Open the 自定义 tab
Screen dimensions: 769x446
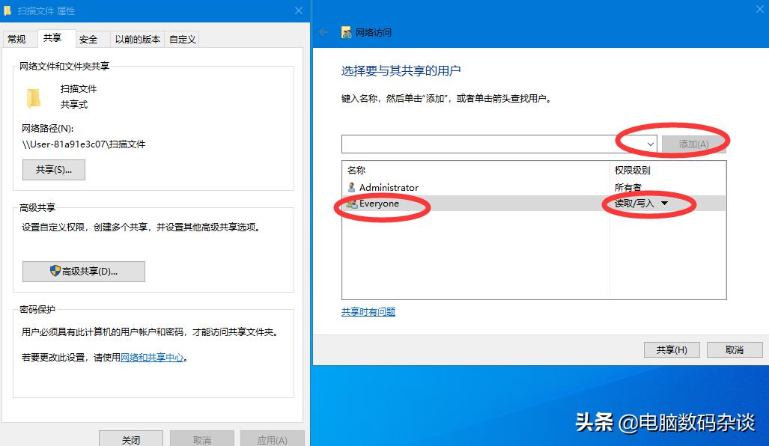182,39
